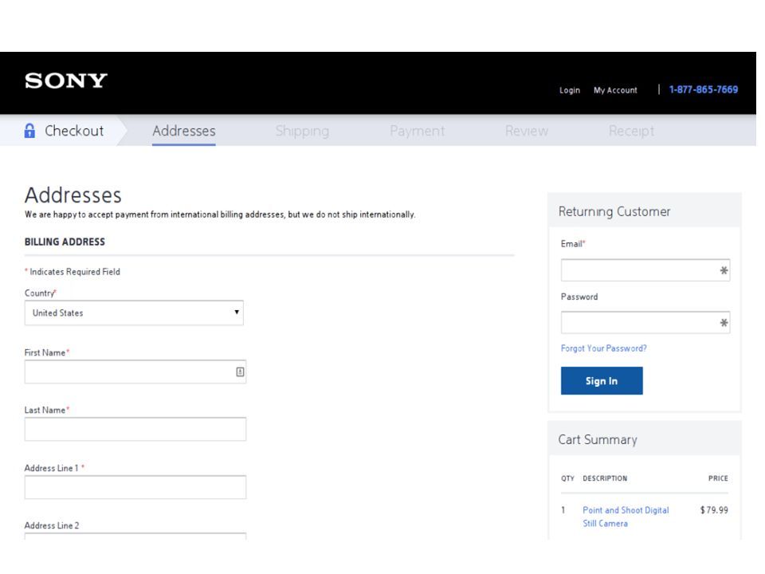Open the Country dropdown
This screenshot has height=574, width=765.
pos(134,313)
